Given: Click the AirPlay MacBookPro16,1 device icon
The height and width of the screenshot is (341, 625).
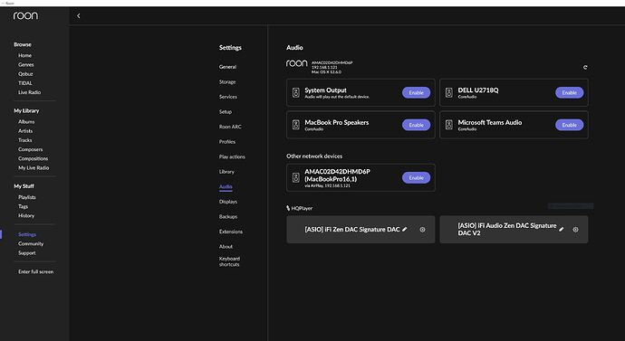Looking at the screenshot, I should (x=296, y=177).
